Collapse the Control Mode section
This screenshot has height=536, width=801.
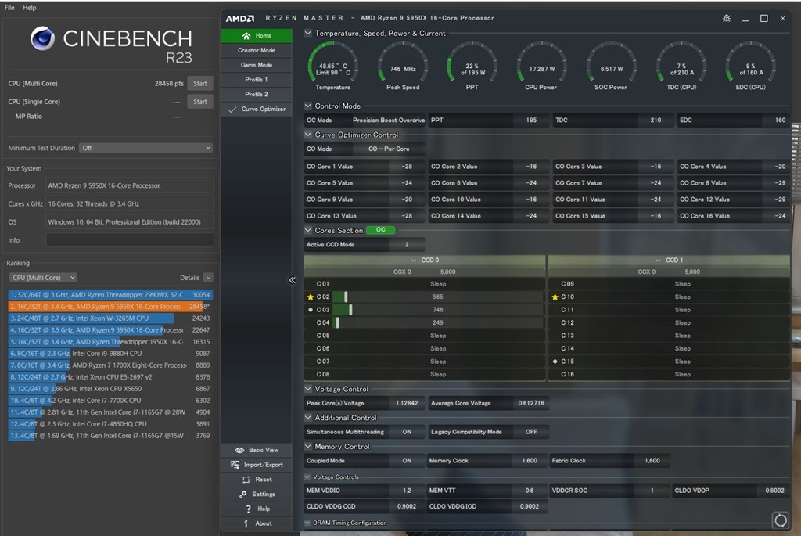[308, 106]
